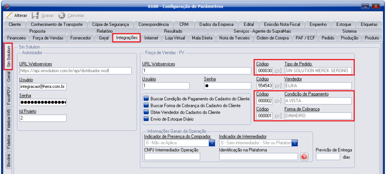The width and height of the screenshot is (386, 174).
Task: Click the red help icon near Identificação na Plataforma
Action: point(304,157)
